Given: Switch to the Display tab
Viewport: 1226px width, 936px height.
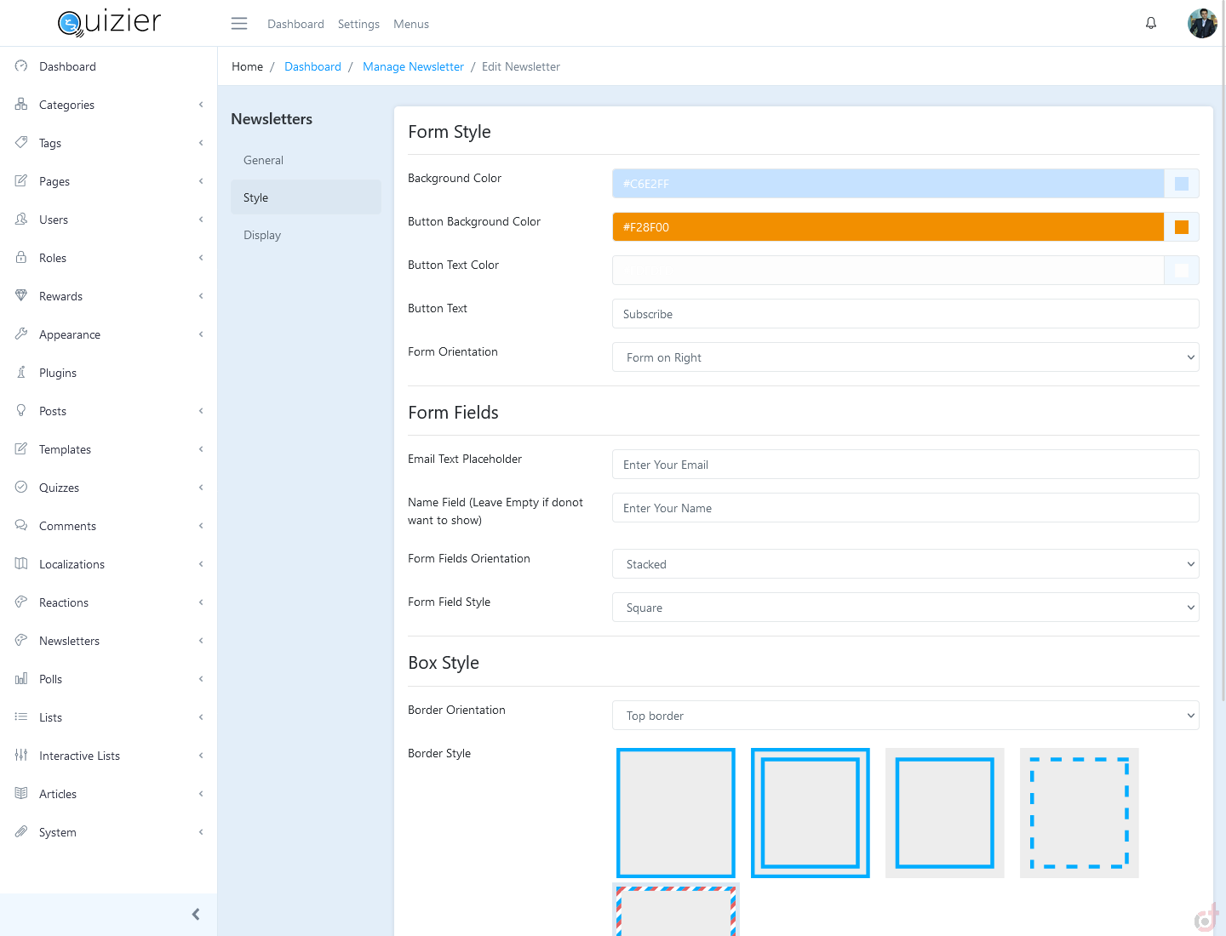Looking at the screenshot, I should click(262, 235).
